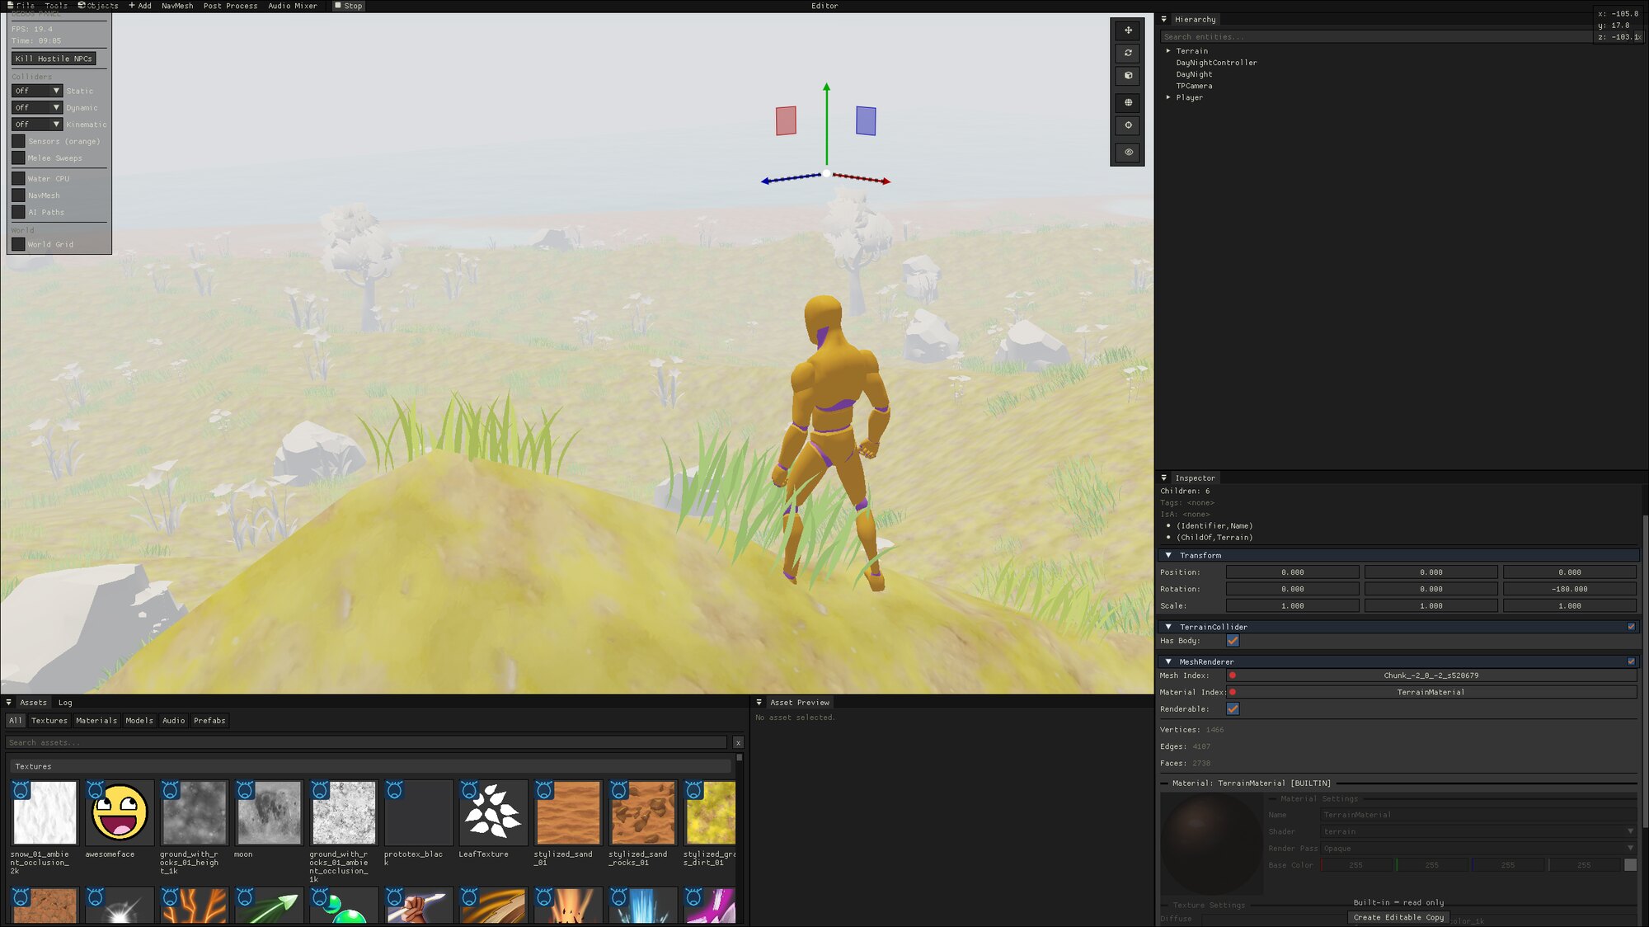Enable the AI Paths checkbox
Image resolution: width=1649 pixels, height=927 pixels.
click(x=18, y=212)
